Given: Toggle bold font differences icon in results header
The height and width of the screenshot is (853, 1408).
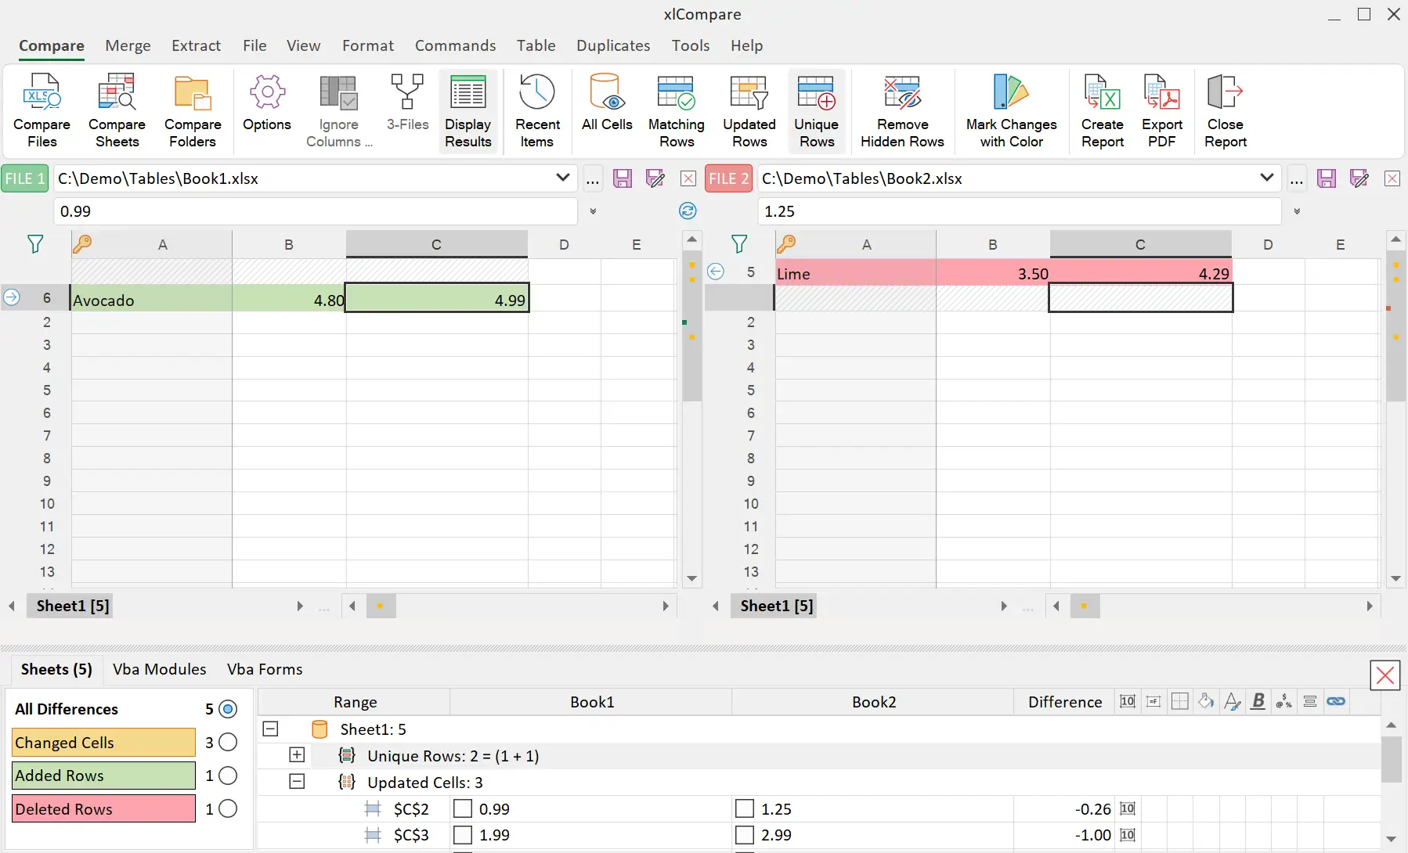Looking at the screenshot, I should 1258,701.
